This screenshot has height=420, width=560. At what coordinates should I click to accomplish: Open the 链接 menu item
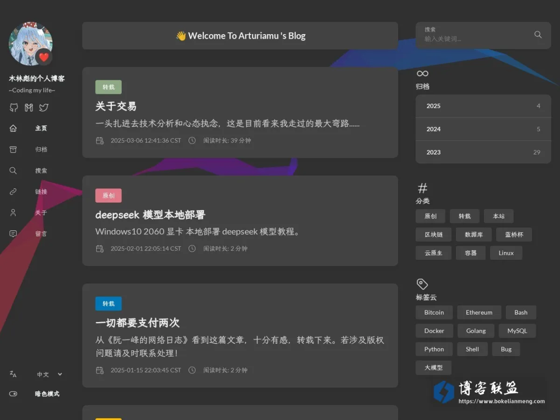[x=41, y=191]
